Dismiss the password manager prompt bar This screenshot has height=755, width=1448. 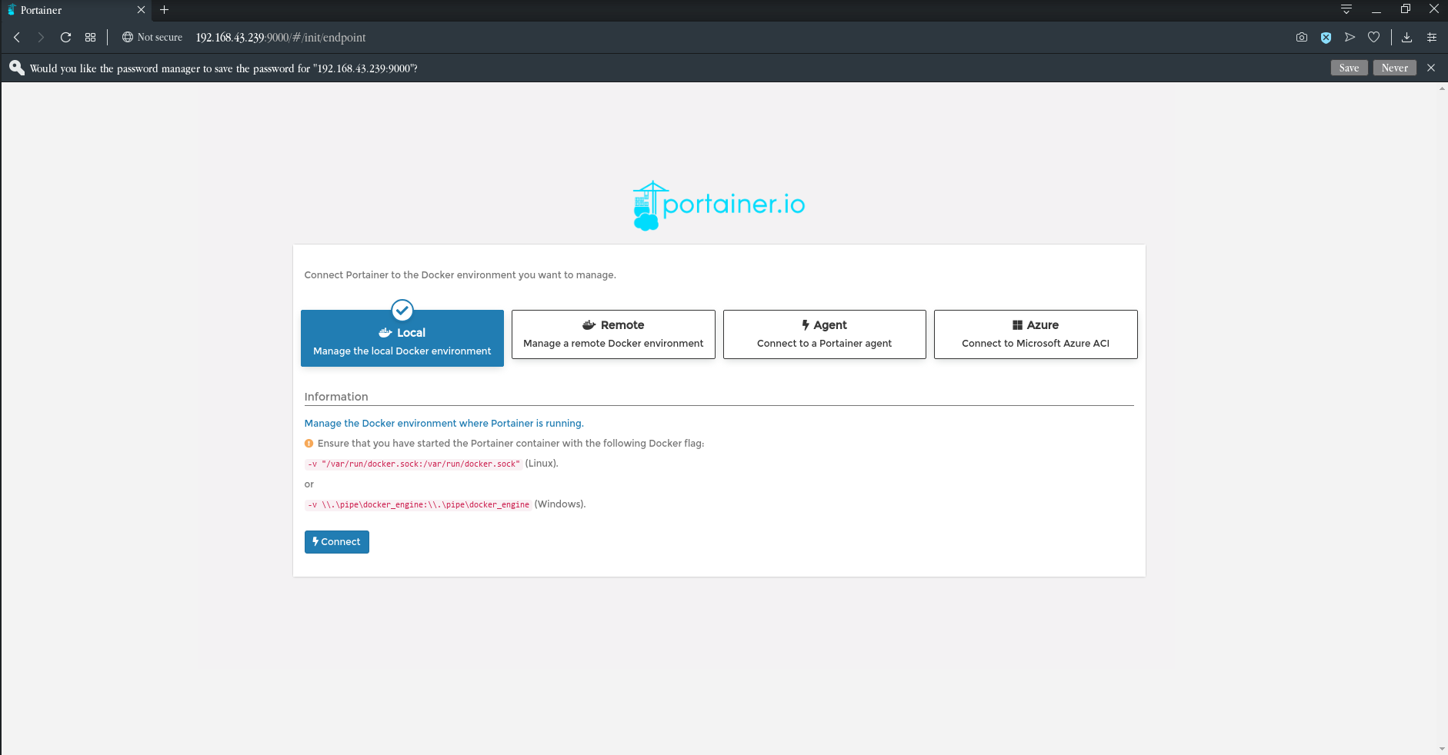1431,68
